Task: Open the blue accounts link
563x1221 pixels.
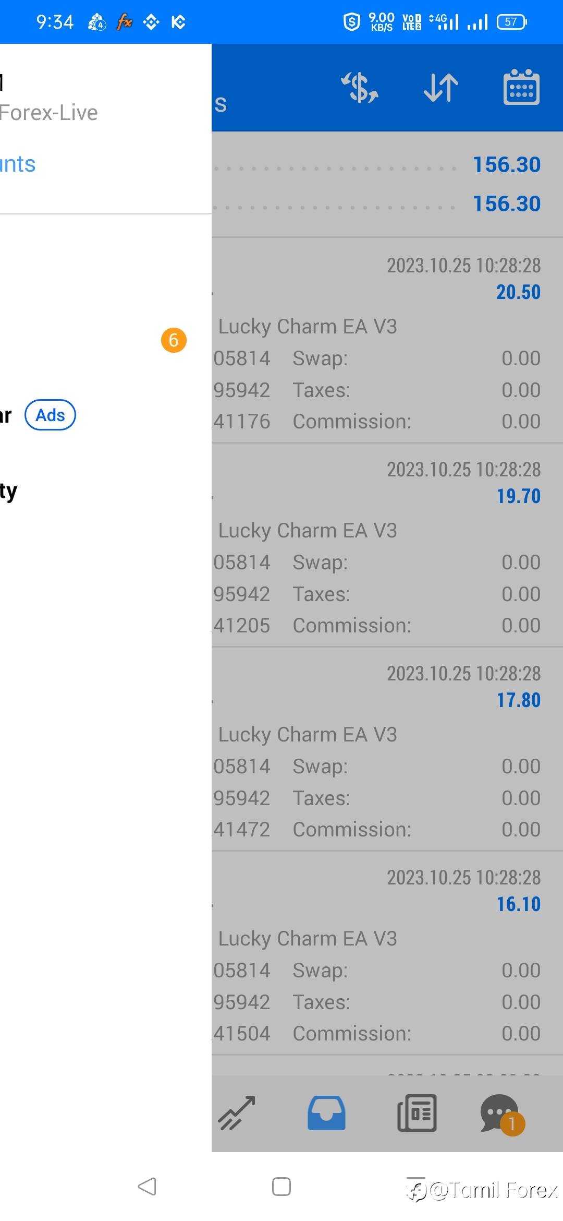Action: point(18,164)
